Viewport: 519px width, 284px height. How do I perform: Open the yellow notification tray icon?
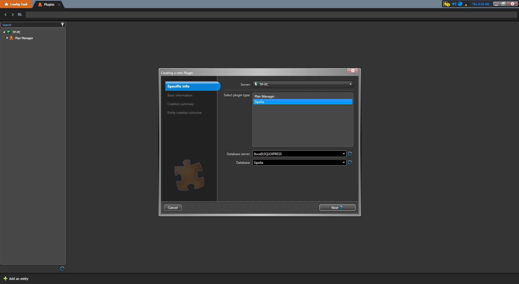pos(446,4)
